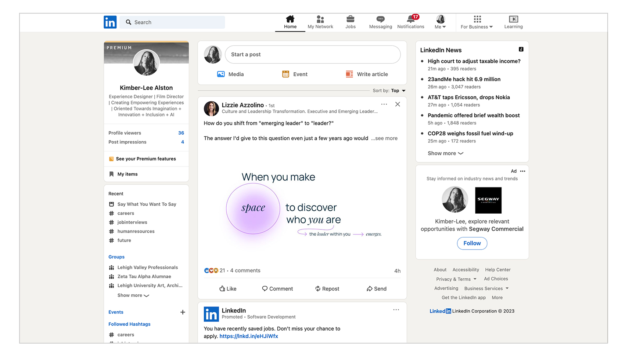Open My items bookmark
Screen dimensions: 629x359
(x=123, y=174)
